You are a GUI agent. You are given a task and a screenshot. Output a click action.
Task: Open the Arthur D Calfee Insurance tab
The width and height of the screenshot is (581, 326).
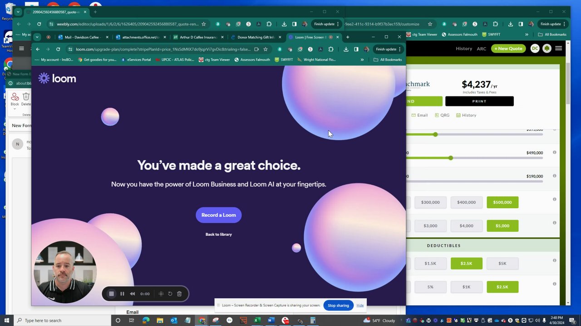198,37
